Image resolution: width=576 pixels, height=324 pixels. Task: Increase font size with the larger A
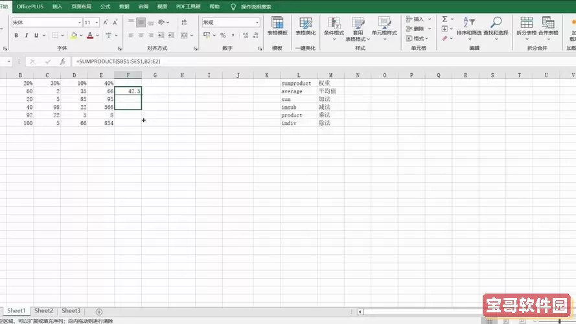pyautogui.click(x=106, y=23)
